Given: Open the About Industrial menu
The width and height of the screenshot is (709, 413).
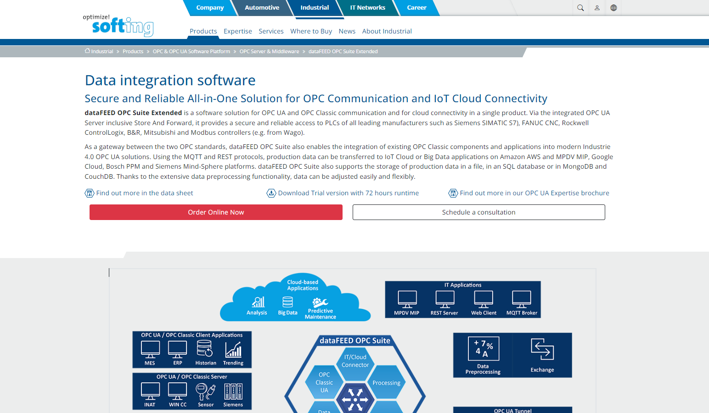Looking at the screenshot, I should point(387,31).
